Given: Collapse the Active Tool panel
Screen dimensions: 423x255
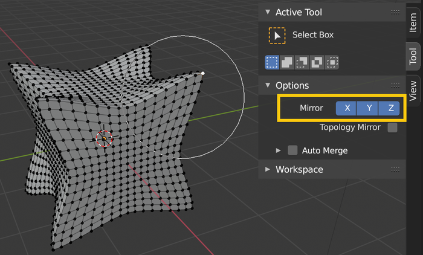Looking at the screenshot, I should click(x=268, y=12).
